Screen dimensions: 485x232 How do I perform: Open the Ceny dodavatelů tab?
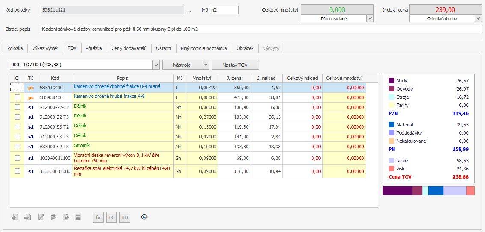tap(129, 48)
